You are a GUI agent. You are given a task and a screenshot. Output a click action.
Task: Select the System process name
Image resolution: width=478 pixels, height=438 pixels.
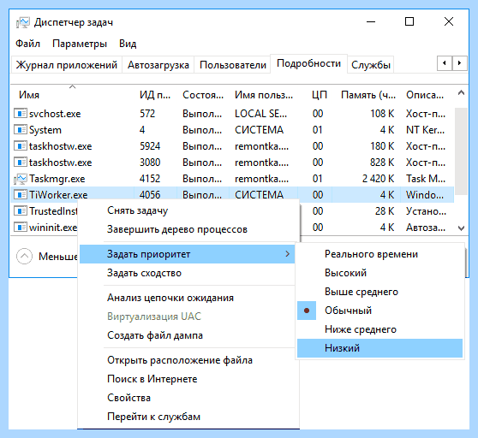click(45, 130)
